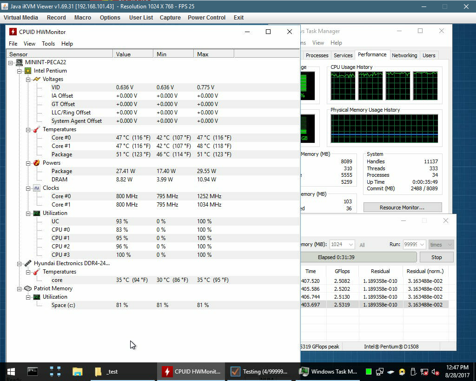Collapse the Hyundai Electronics DDR4 node

(20, 264)
